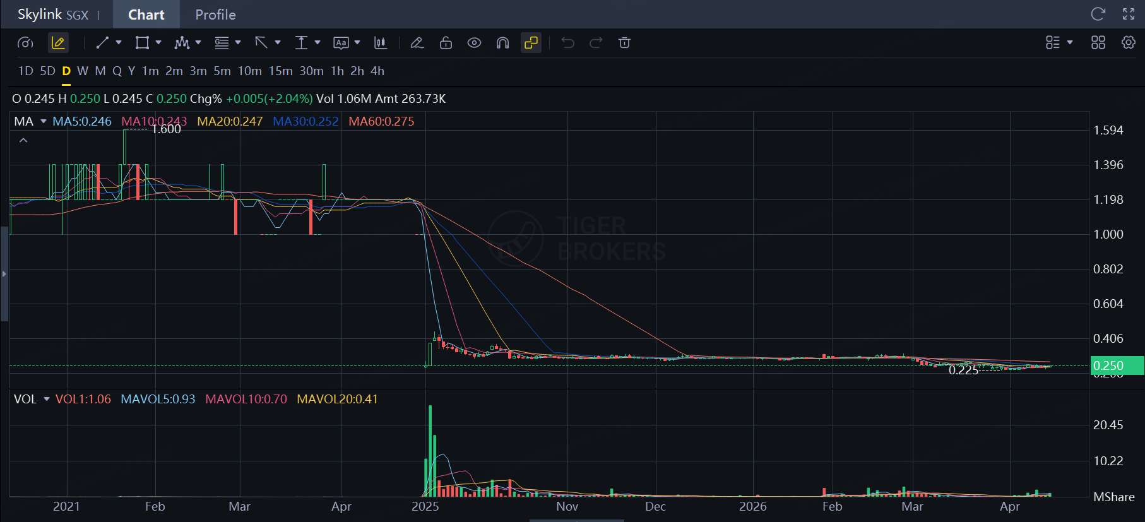Open chart settings gear icon

click(x=1129, y=43)
